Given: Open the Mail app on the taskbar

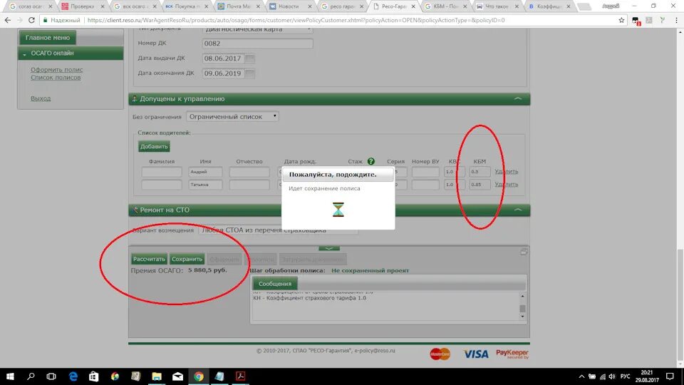Looking at the screenshot, I should coord(177,376).
